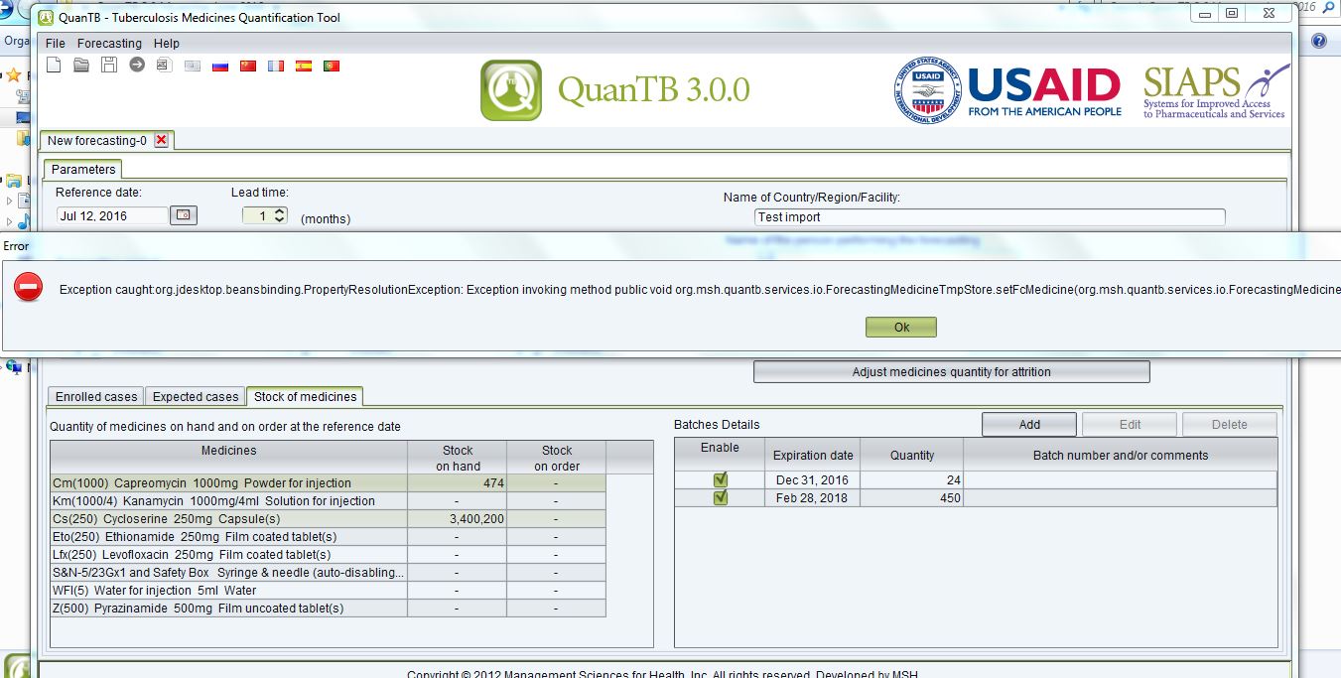Select the Stock of medicines tab
The image size is (1341, 678).
(305, 396)
